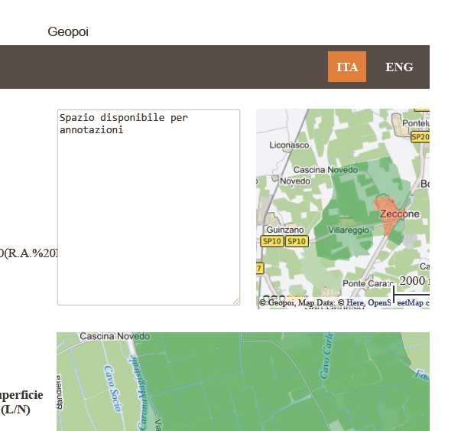Click inside the annotations text area

(x=148, y=207)
